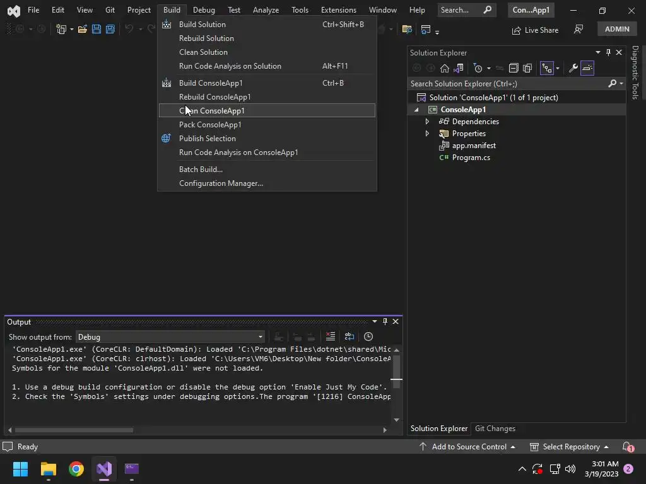Click the Show All Files icon
This screenshot has width=646, height=484.
(527, 68)
